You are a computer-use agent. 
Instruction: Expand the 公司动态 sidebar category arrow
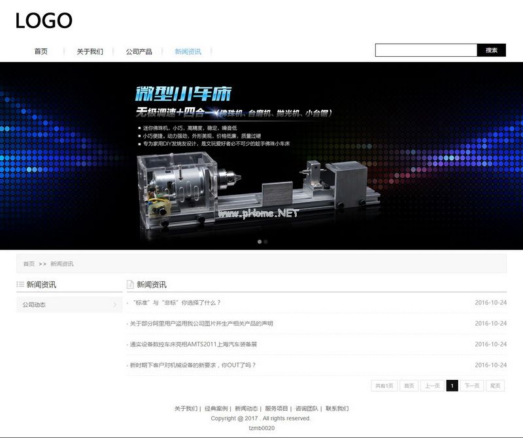(x=114, y=305)
